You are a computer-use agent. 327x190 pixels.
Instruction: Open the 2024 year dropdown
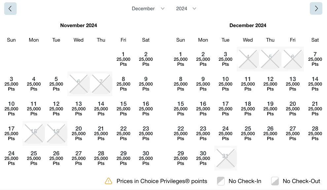(186, 9)
